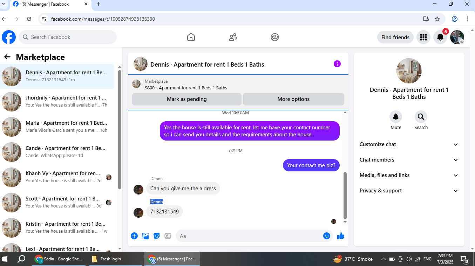This screenshot has width=475, height=266.
Task: Open the Facebook menu grid icon
Action: (423, 37)
